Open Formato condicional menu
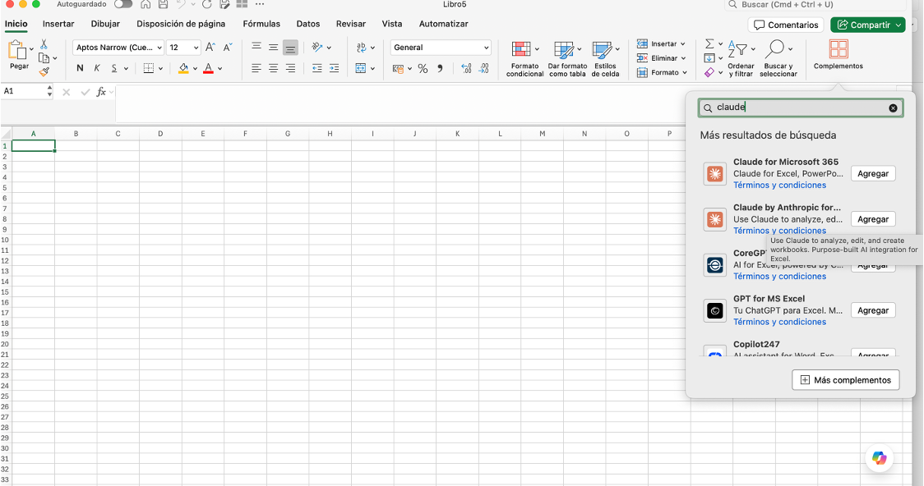Image resolution: width=924 pixels, height=486 pixels. coord(524,59)
